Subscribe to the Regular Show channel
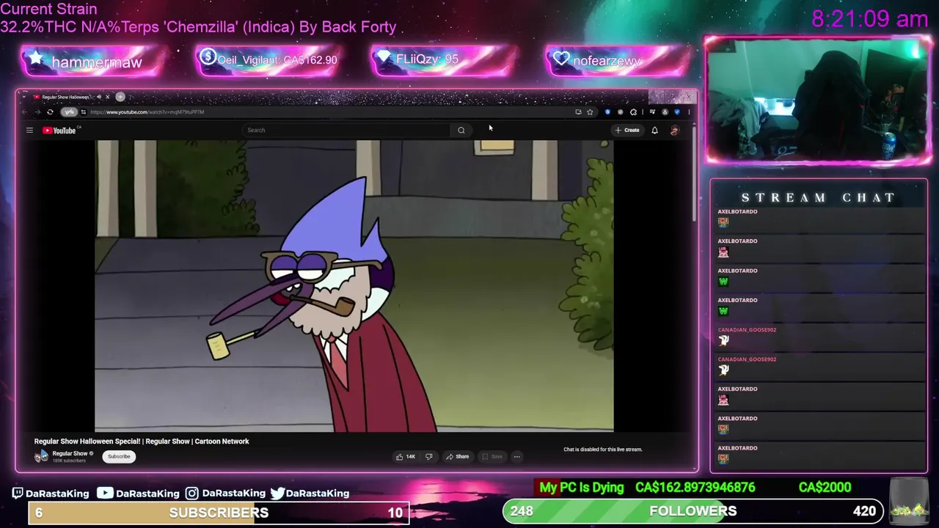Image resolution: width=939 pixels, height=528 pixels. [119, 457]
